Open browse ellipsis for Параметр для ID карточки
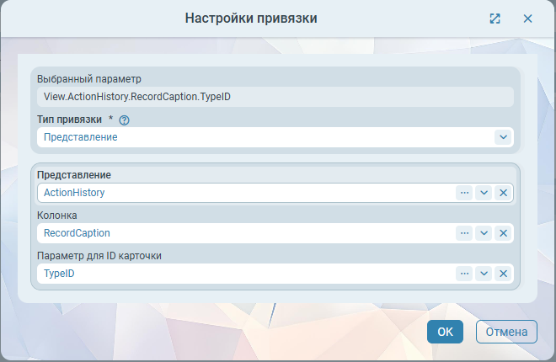This screenshot has height=362, width=556. [x=464, y=274]
